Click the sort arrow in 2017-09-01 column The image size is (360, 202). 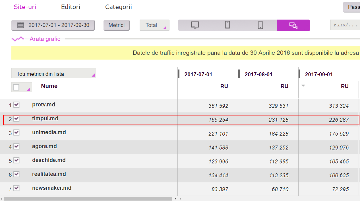(303, 86)
